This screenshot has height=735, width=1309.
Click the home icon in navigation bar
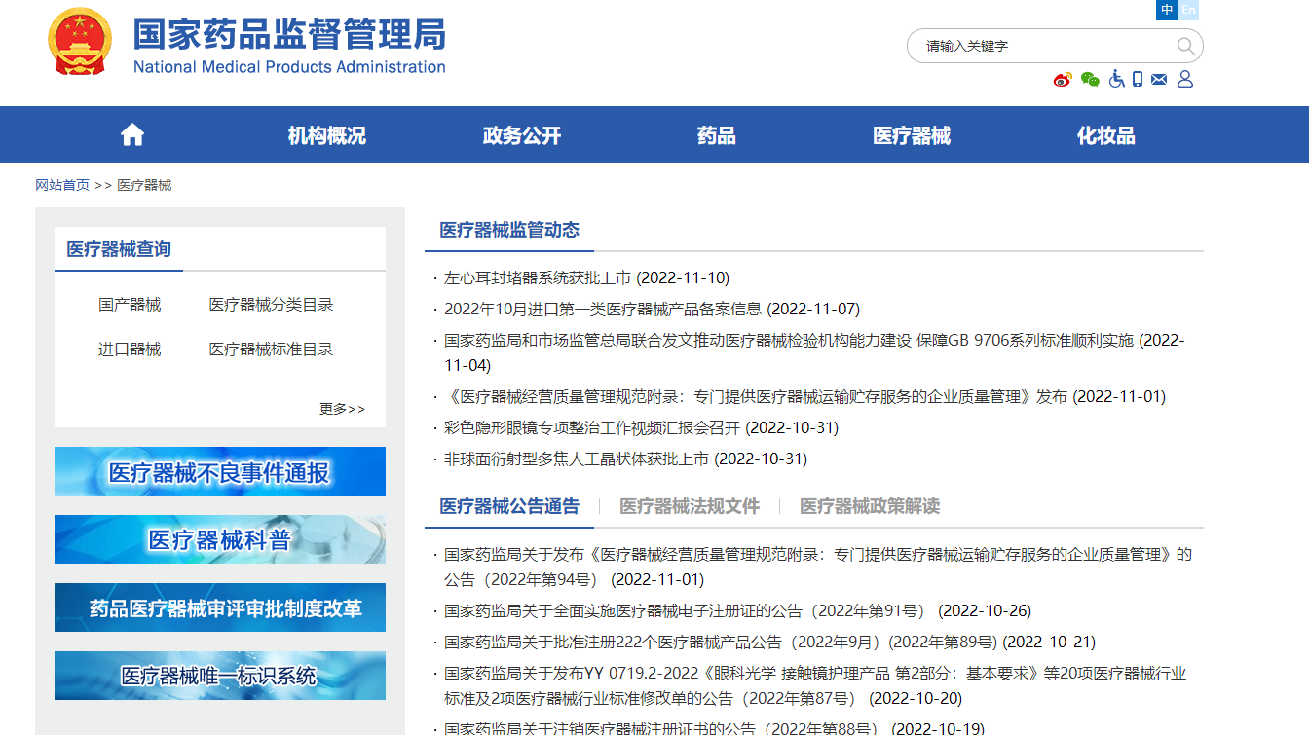pyautogui.click(x=132, y=135)
